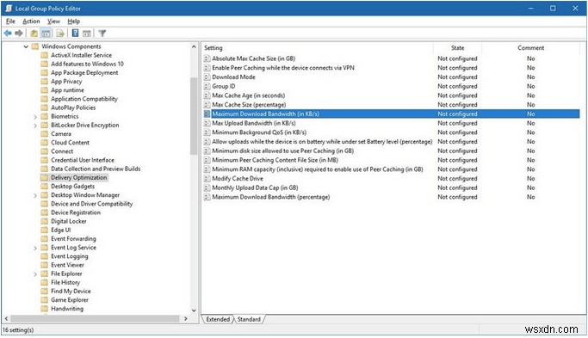Collapse the Windows Components tree node
The height and width of the screenshot is (338, 588).
pyautogui.click(x=26, y=46)
